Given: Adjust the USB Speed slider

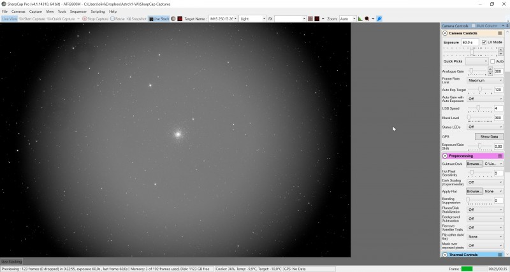Looking at the screenshot, I should pyautogui.click(x=478, y=108).
